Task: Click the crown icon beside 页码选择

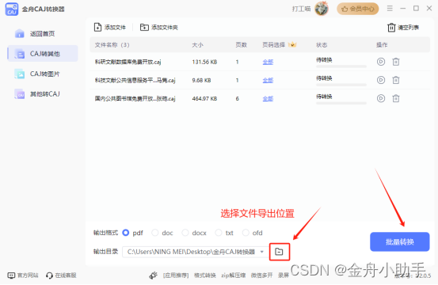Action: [292, 44]
